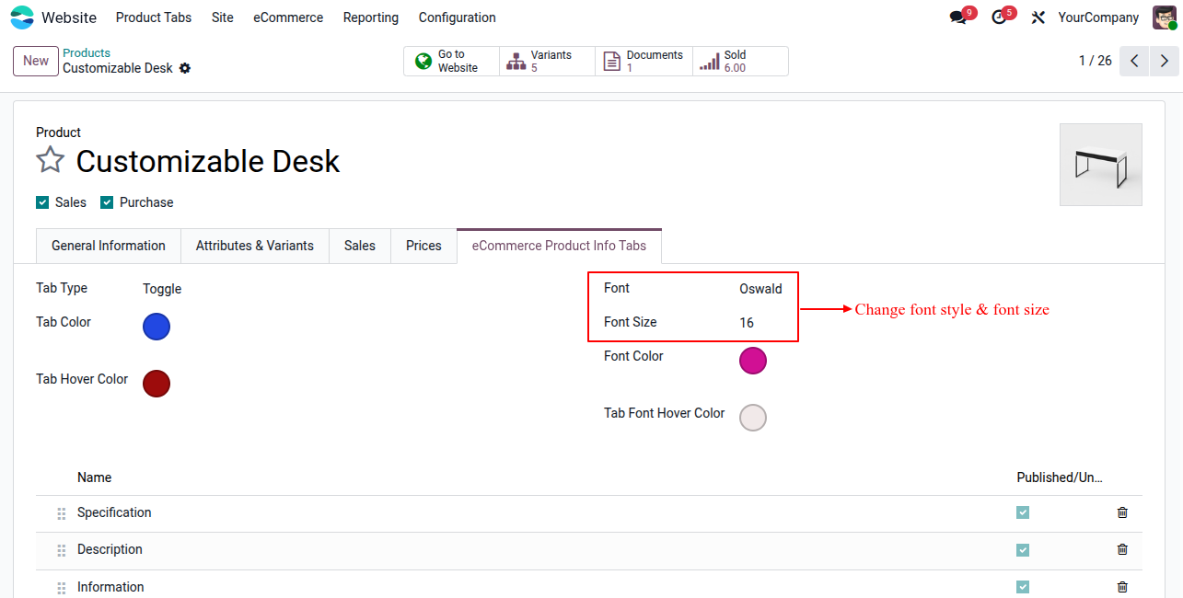Screen dimensions: 1183x598
Task: Open the Font Oswald selection field
Action: [760, 289]
